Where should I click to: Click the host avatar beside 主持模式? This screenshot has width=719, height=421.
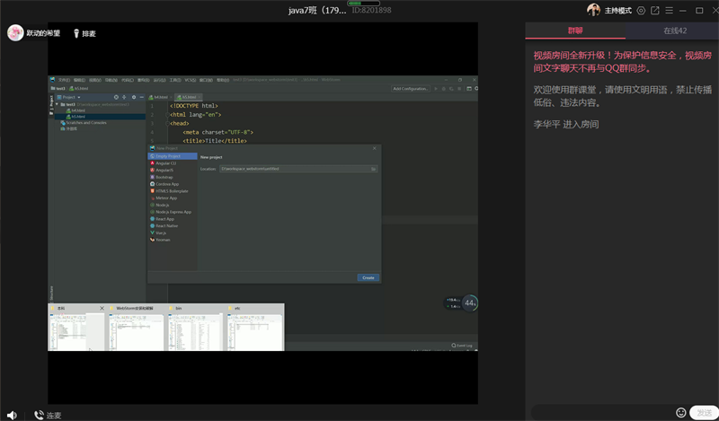tap(593, 11)
